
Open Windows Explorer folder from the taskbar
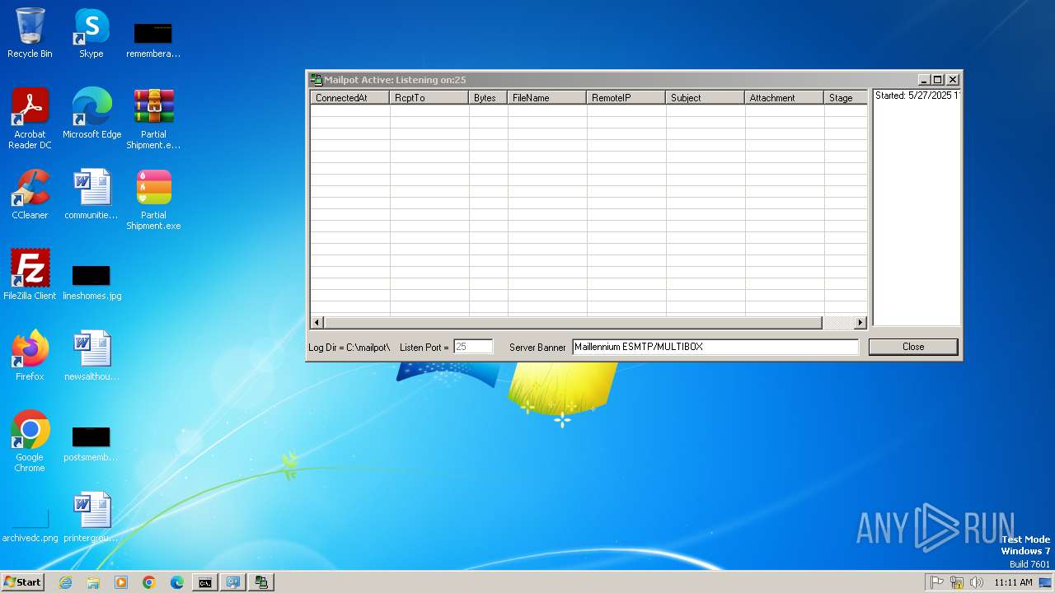point(93,582)
